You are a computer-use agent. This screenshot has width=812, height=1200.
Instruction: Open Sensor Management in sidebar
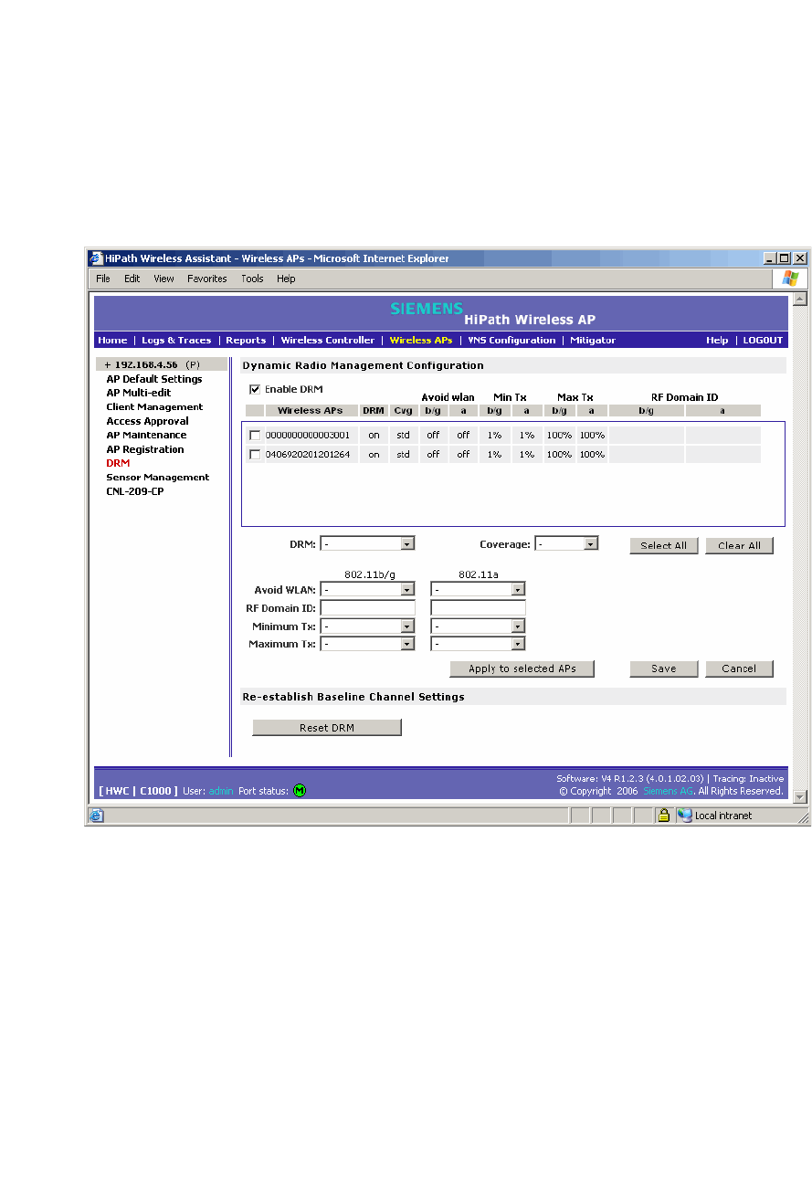click(x=158, y=477)
